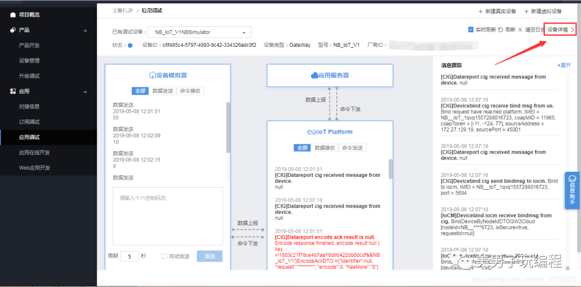Collapse the 应用 sidebar section arrow
Viewport: 581px width, 287px height.
86,91
